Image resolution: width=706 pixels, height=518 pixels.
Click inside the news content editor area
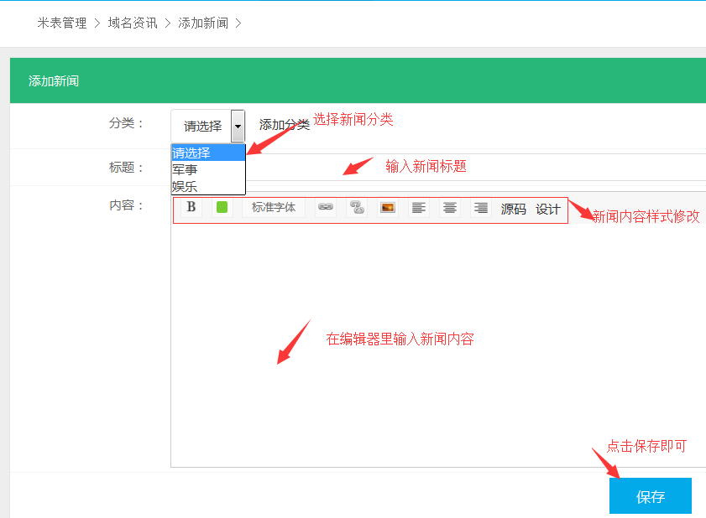tap(438, 345)
